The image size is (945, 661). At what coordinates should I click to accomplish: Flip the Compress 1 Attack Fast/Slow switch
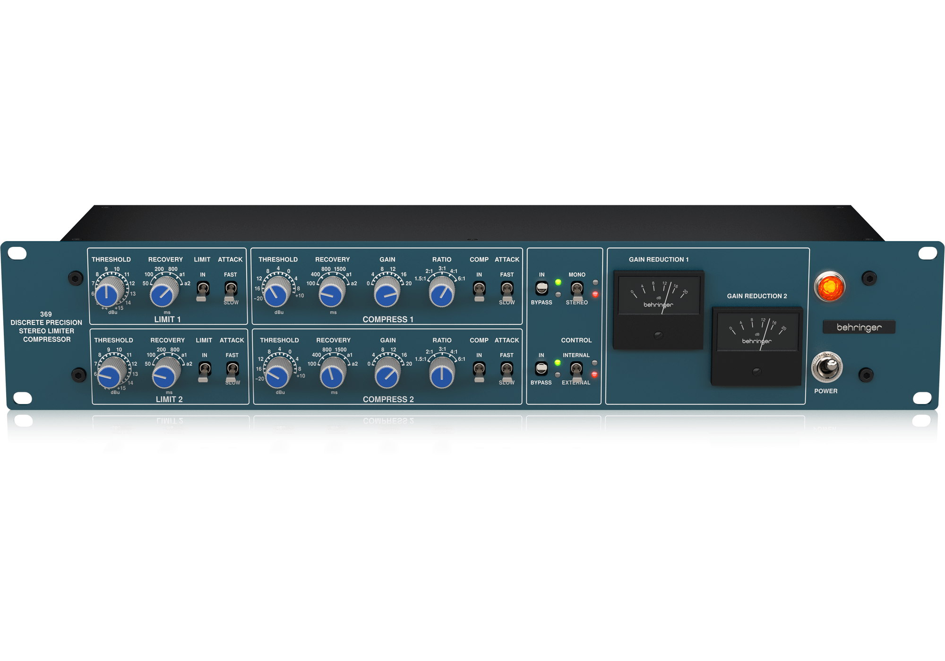[507, 290]
